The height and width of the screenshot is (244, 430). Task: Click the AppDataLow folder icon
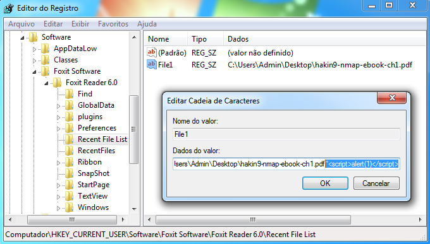point(46,49)
